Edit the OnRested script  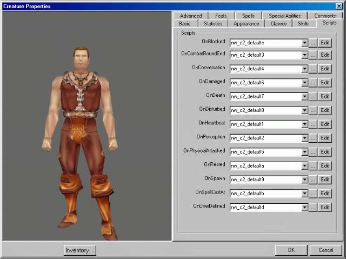pos(325,166)
